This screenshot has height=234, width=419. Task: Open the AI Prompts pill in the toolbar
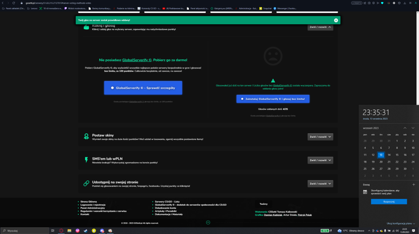click(x=357, y=3)
